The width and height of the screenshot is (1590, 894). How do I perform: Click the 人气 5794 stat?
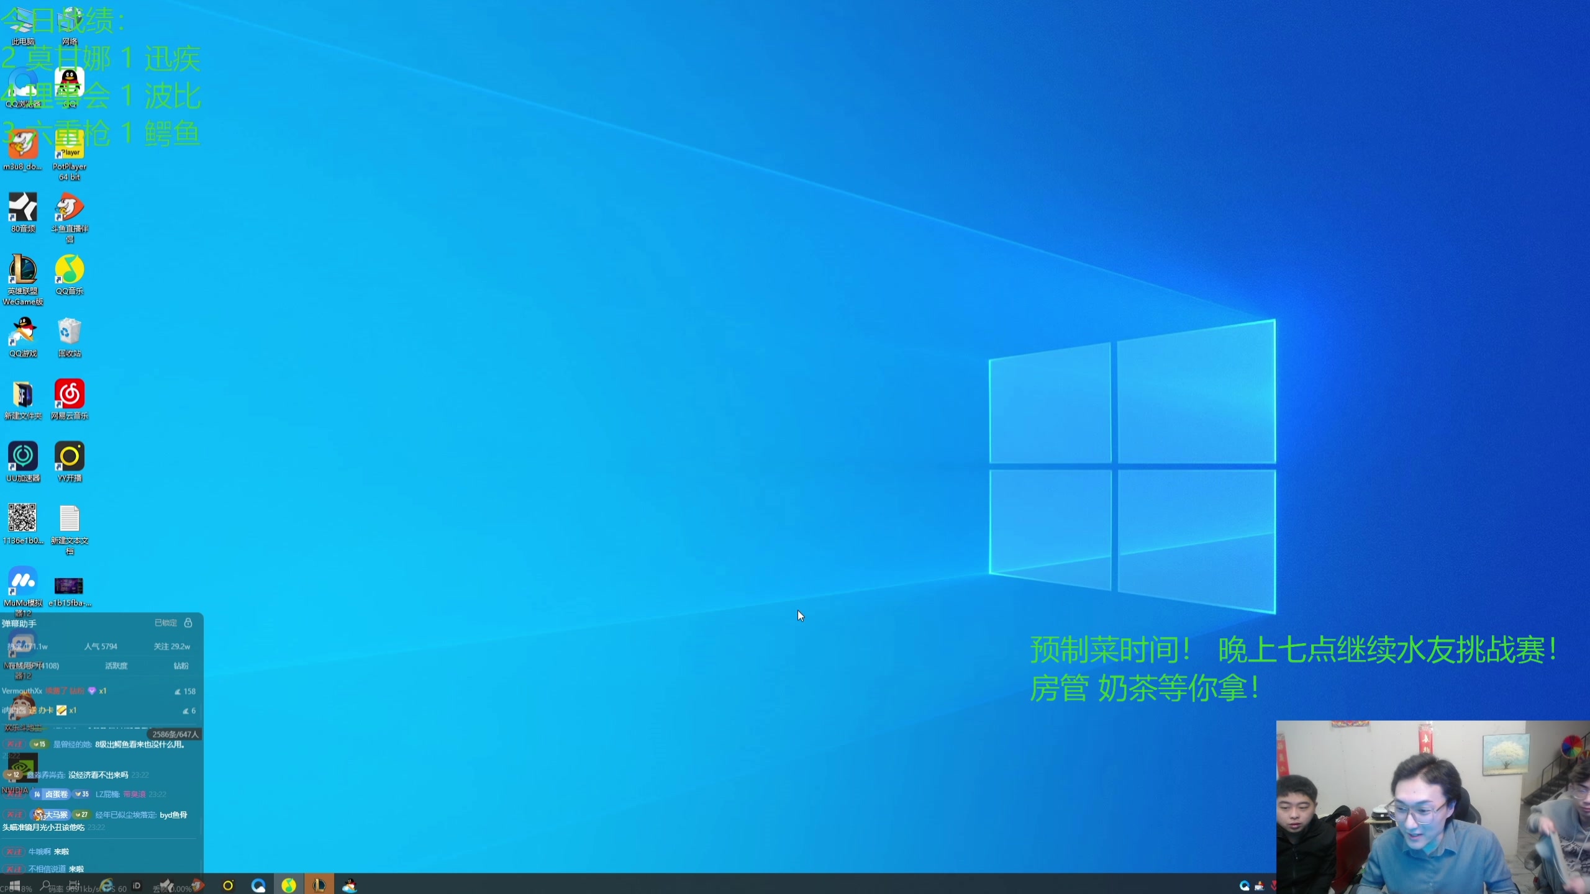(101, 646)
